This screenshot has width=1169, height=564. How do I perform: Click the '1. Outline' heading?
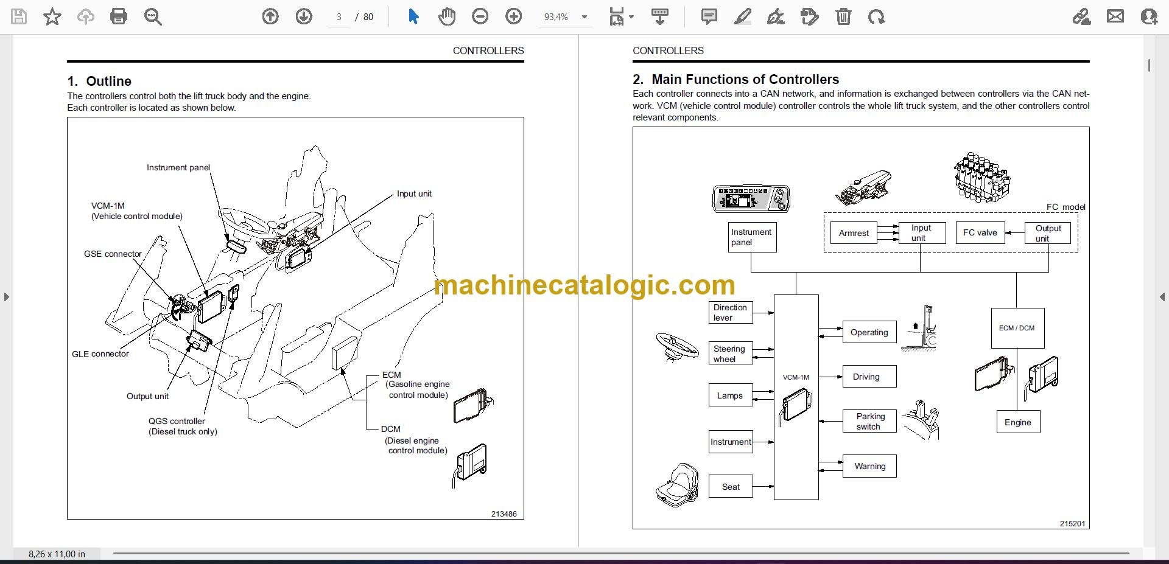[x=99, y=81]
